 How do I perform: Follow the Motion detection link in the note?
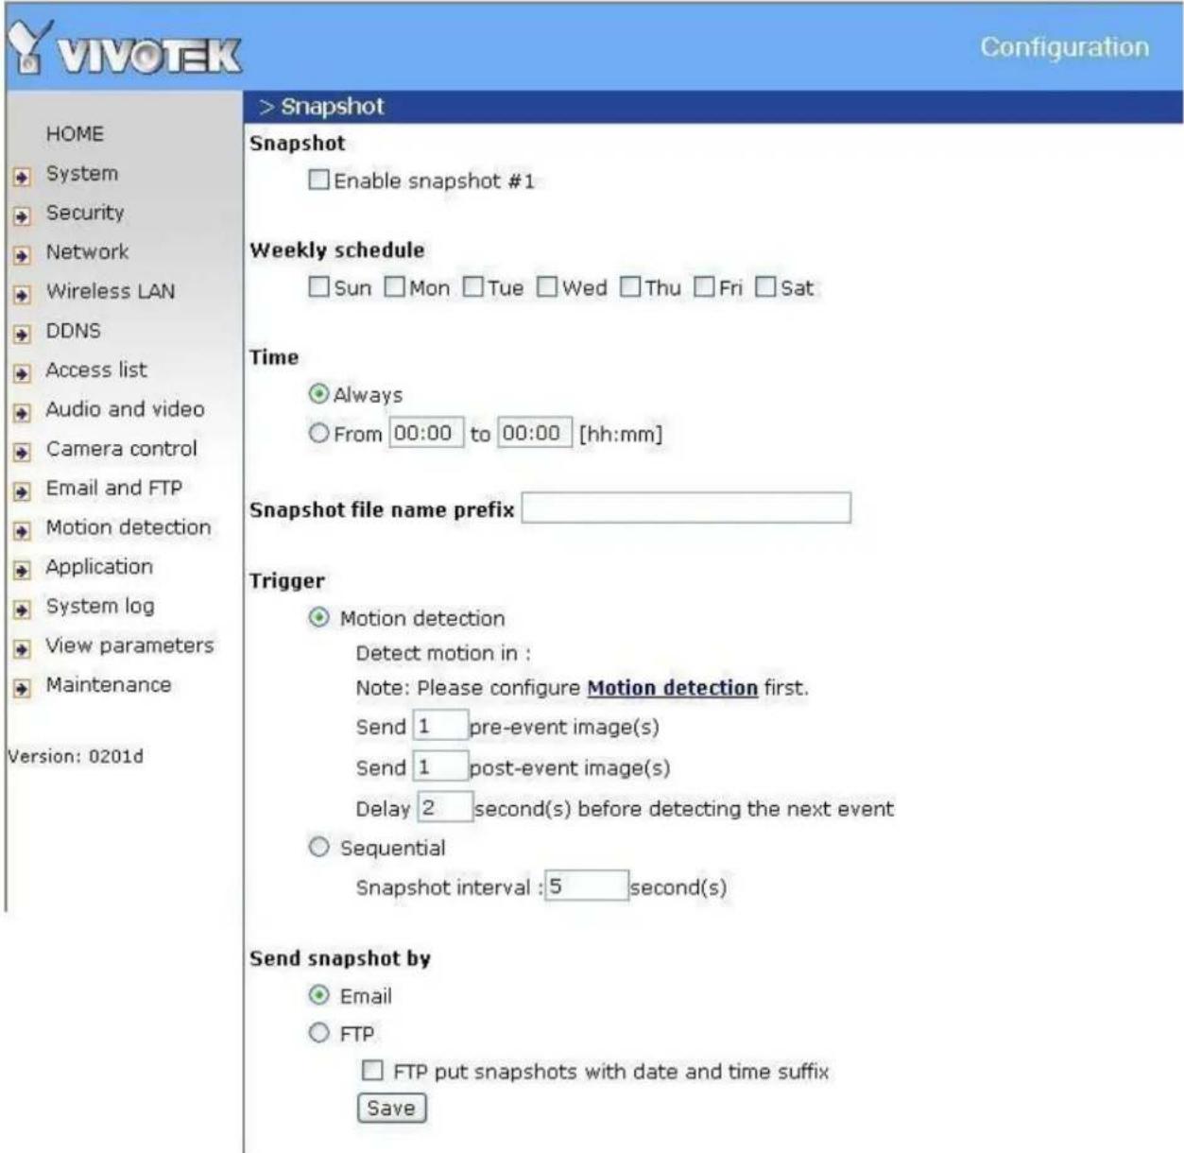pyautogui.click(x=672, y=687)
